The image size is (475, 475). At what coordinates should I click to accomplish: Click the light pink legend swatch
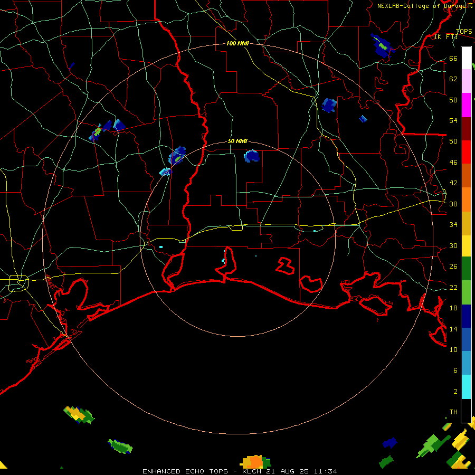click(466, 81)
